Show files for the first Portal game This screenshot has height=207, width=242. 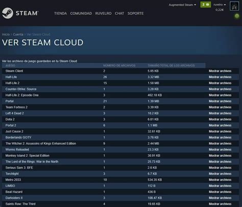tap(220, 101)
